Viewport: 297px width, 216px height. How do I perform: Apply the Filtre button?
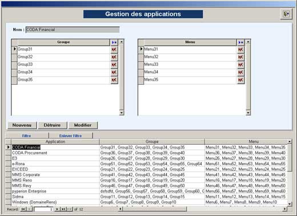click(x=27, y=135)
